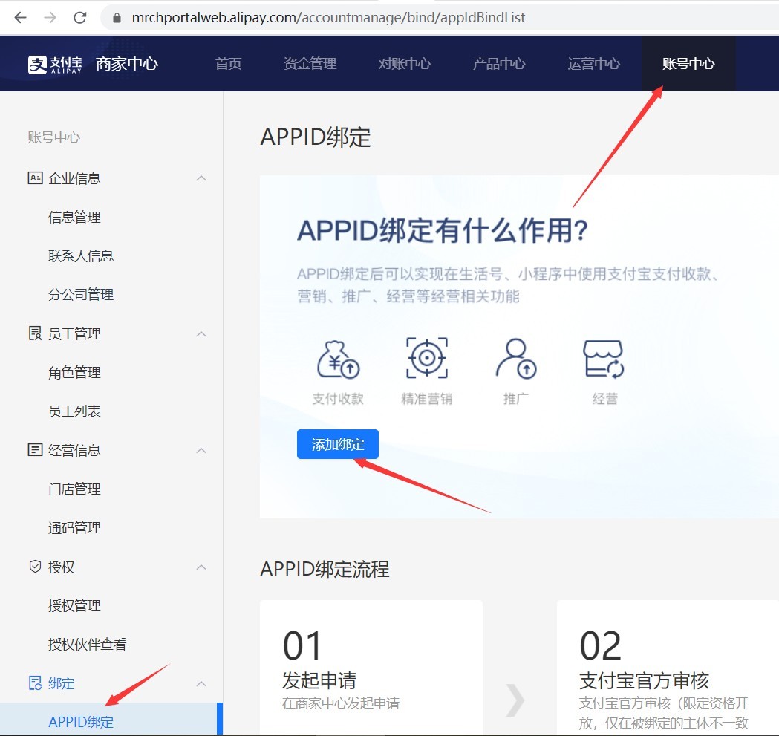The width and height of the screenshot is (779, 736).
Task: Click the 支付收款 money bag icon
Action: point(338,359)
